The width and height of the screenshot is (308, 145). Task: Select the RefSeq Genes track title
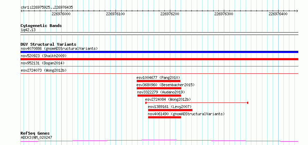[35, 134]
